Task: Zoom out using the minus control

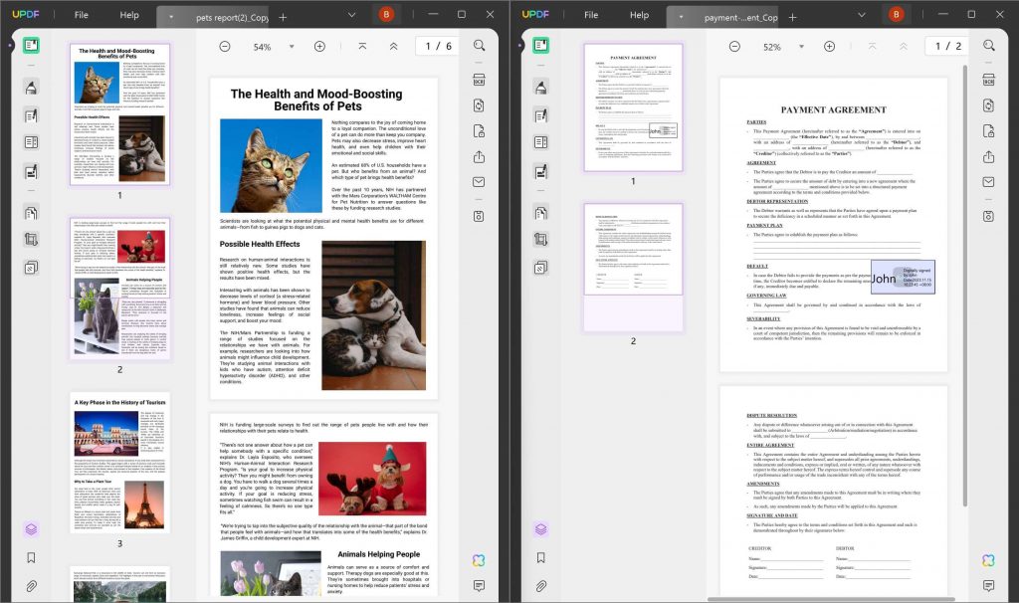Action: click(x=224, y=46)
